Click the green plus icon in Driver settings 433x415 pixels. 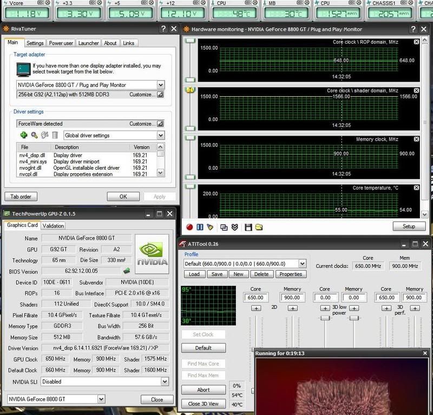point(23,135)
